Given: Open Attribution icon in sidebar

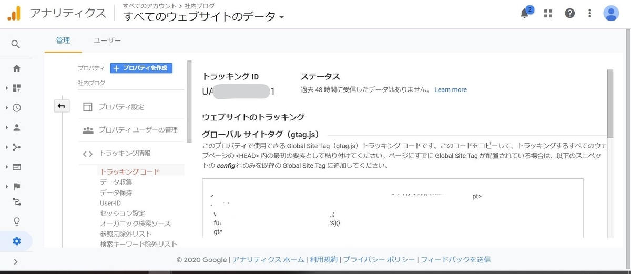Looking at the screenshot, I should 17,202.
